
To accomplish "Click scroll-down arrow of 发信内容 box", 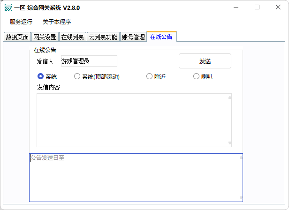I will (230, 142).
